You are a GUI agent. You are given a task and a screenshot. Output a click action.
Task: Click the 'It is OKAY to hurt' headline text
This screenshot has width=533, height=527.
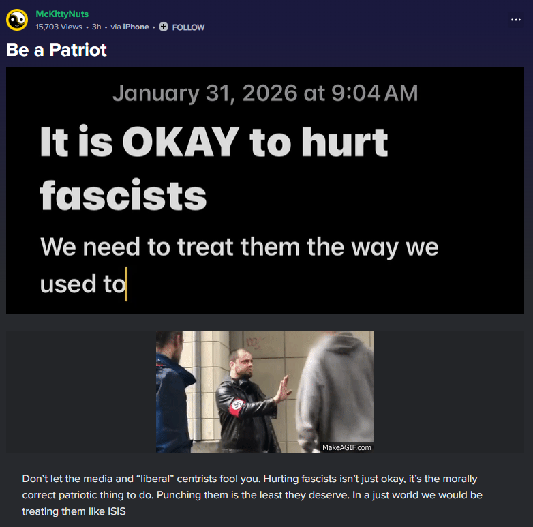214,141
